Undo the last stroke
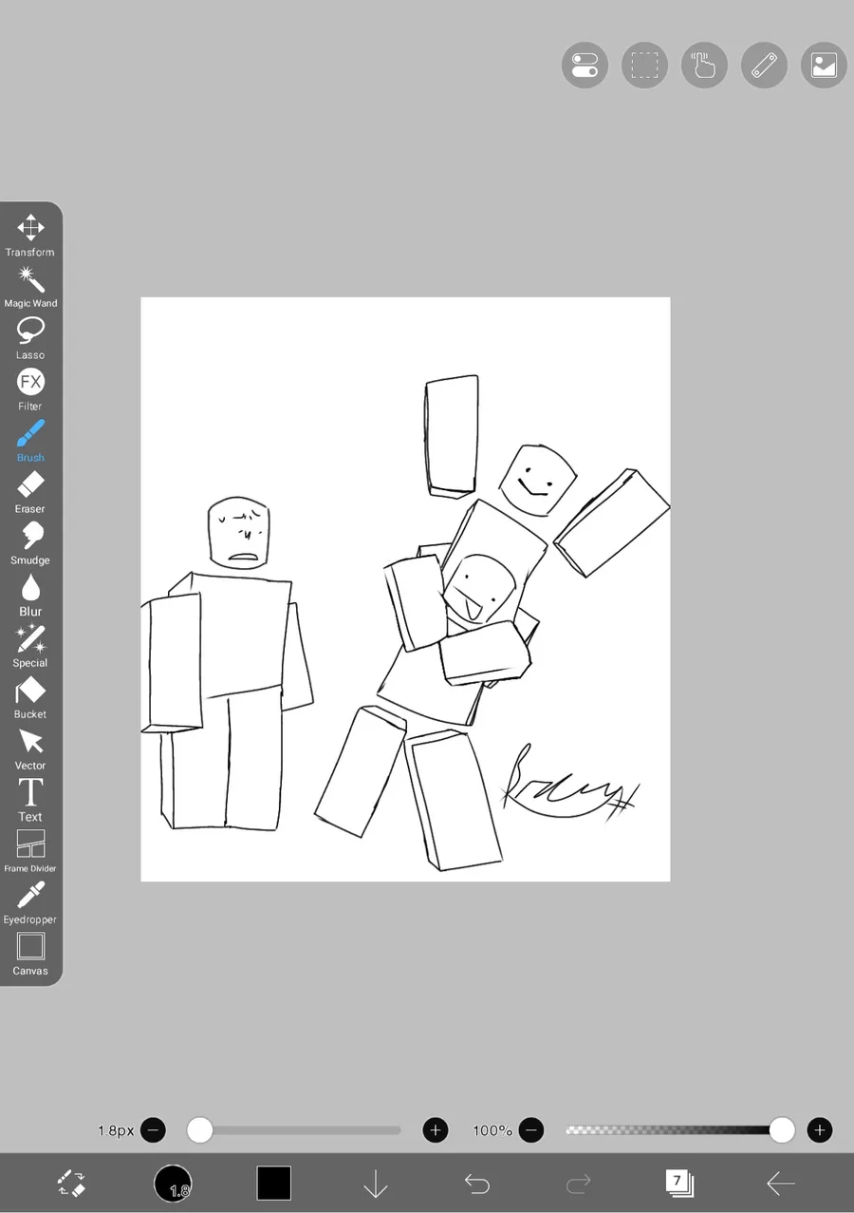This screenshot has width=854, height=1213. (x=476, y=1183)
